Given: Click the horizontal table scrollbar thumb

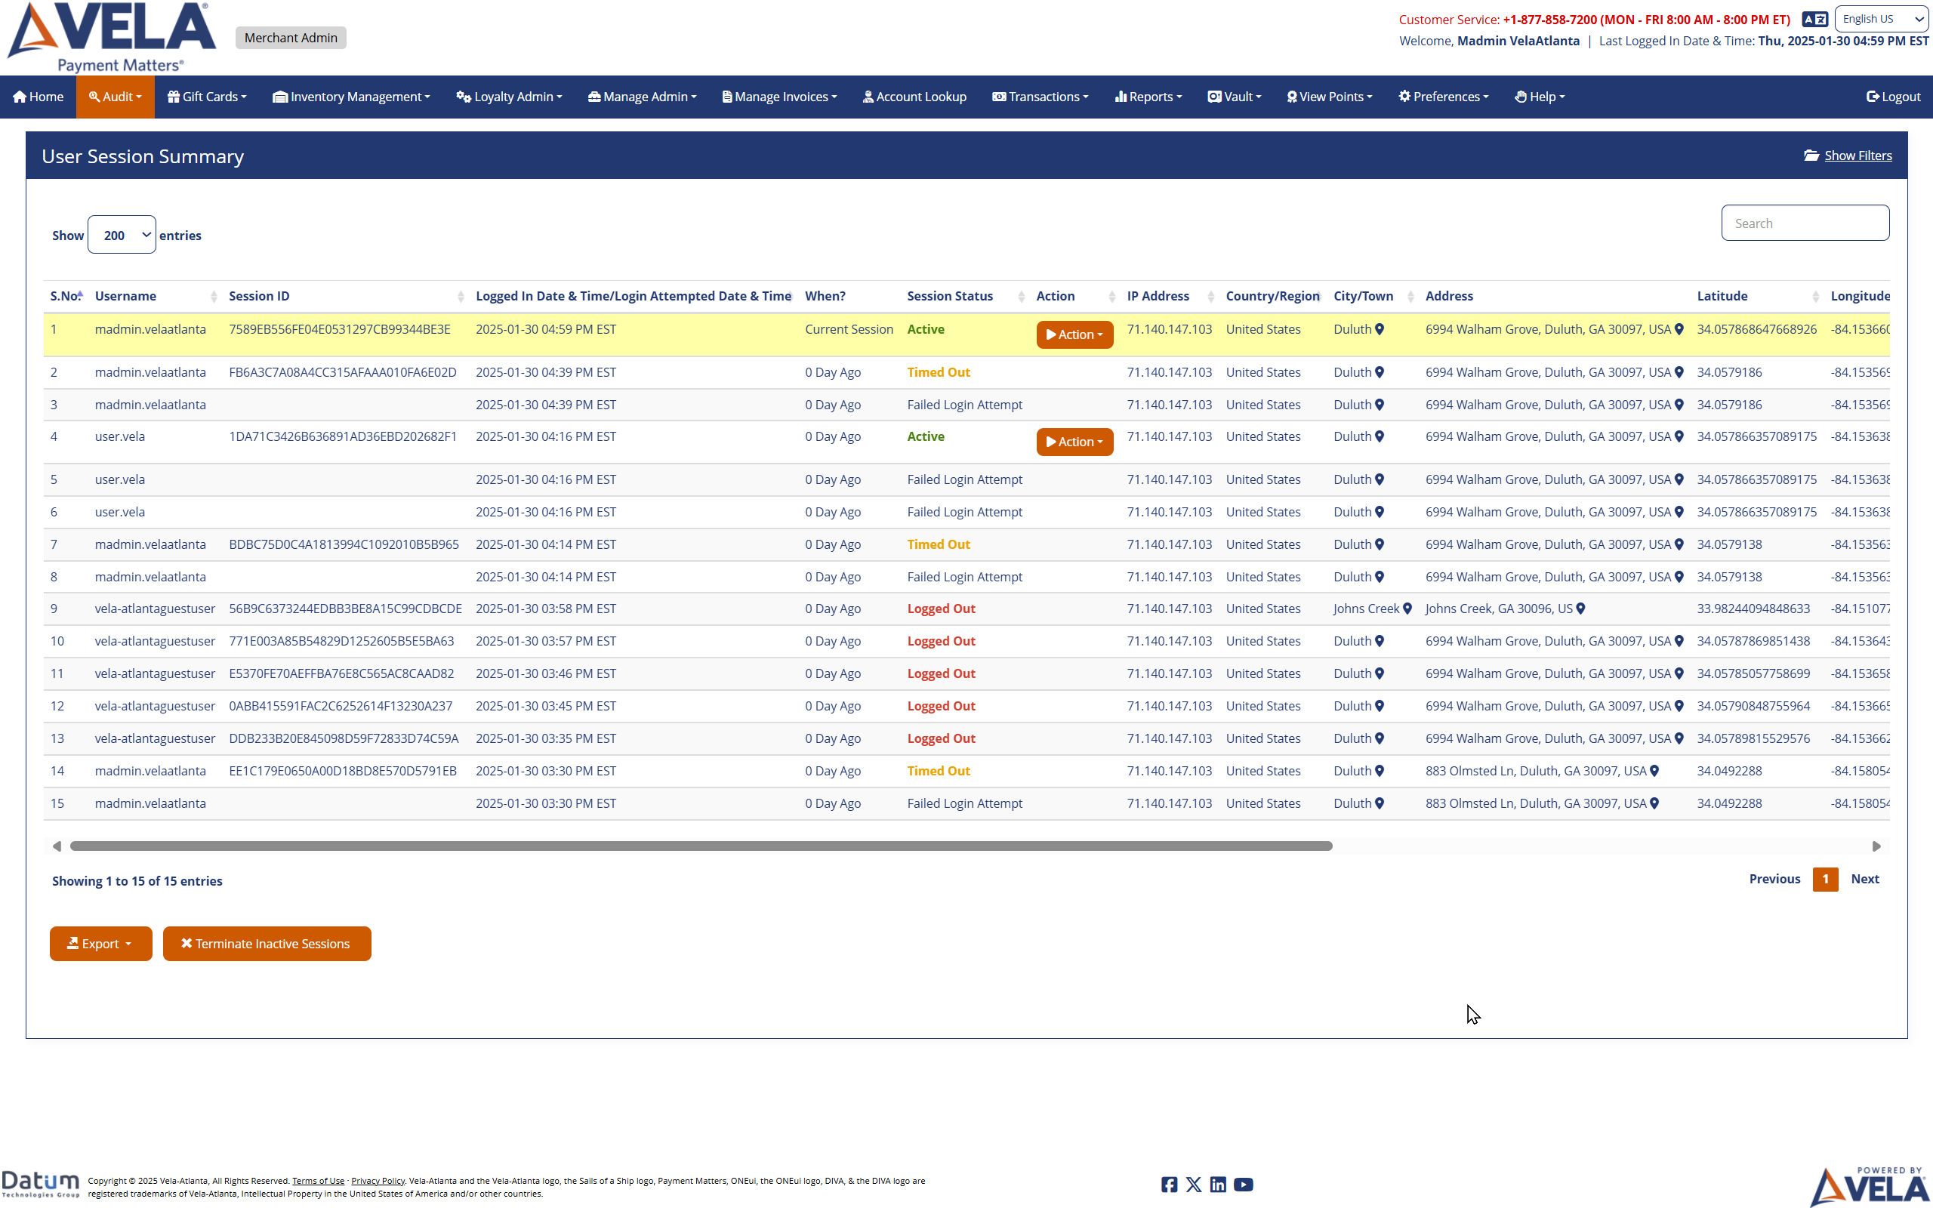Looking at the screenshot, I should (x=701, y=846).
